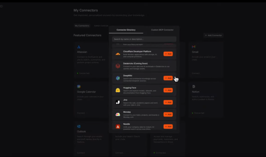Click the Monday logo icon

[x=118, y=115]
